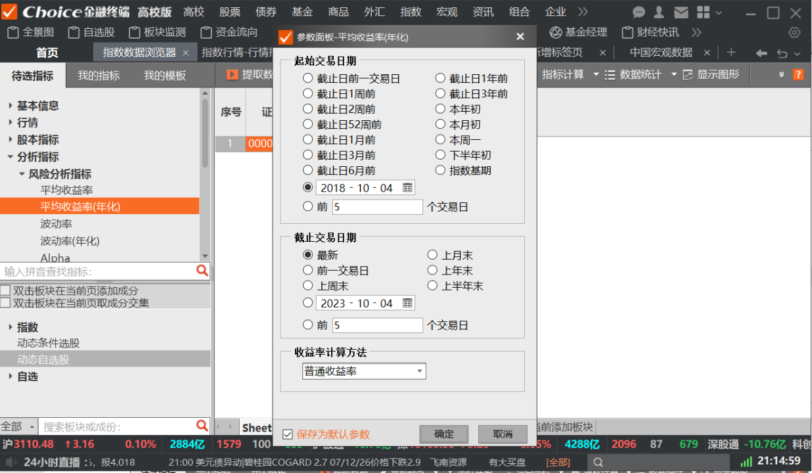Screen dimensions: 812x473
Task: Toggle 保存为默认参数 checkbox
Action: [287, 434]
